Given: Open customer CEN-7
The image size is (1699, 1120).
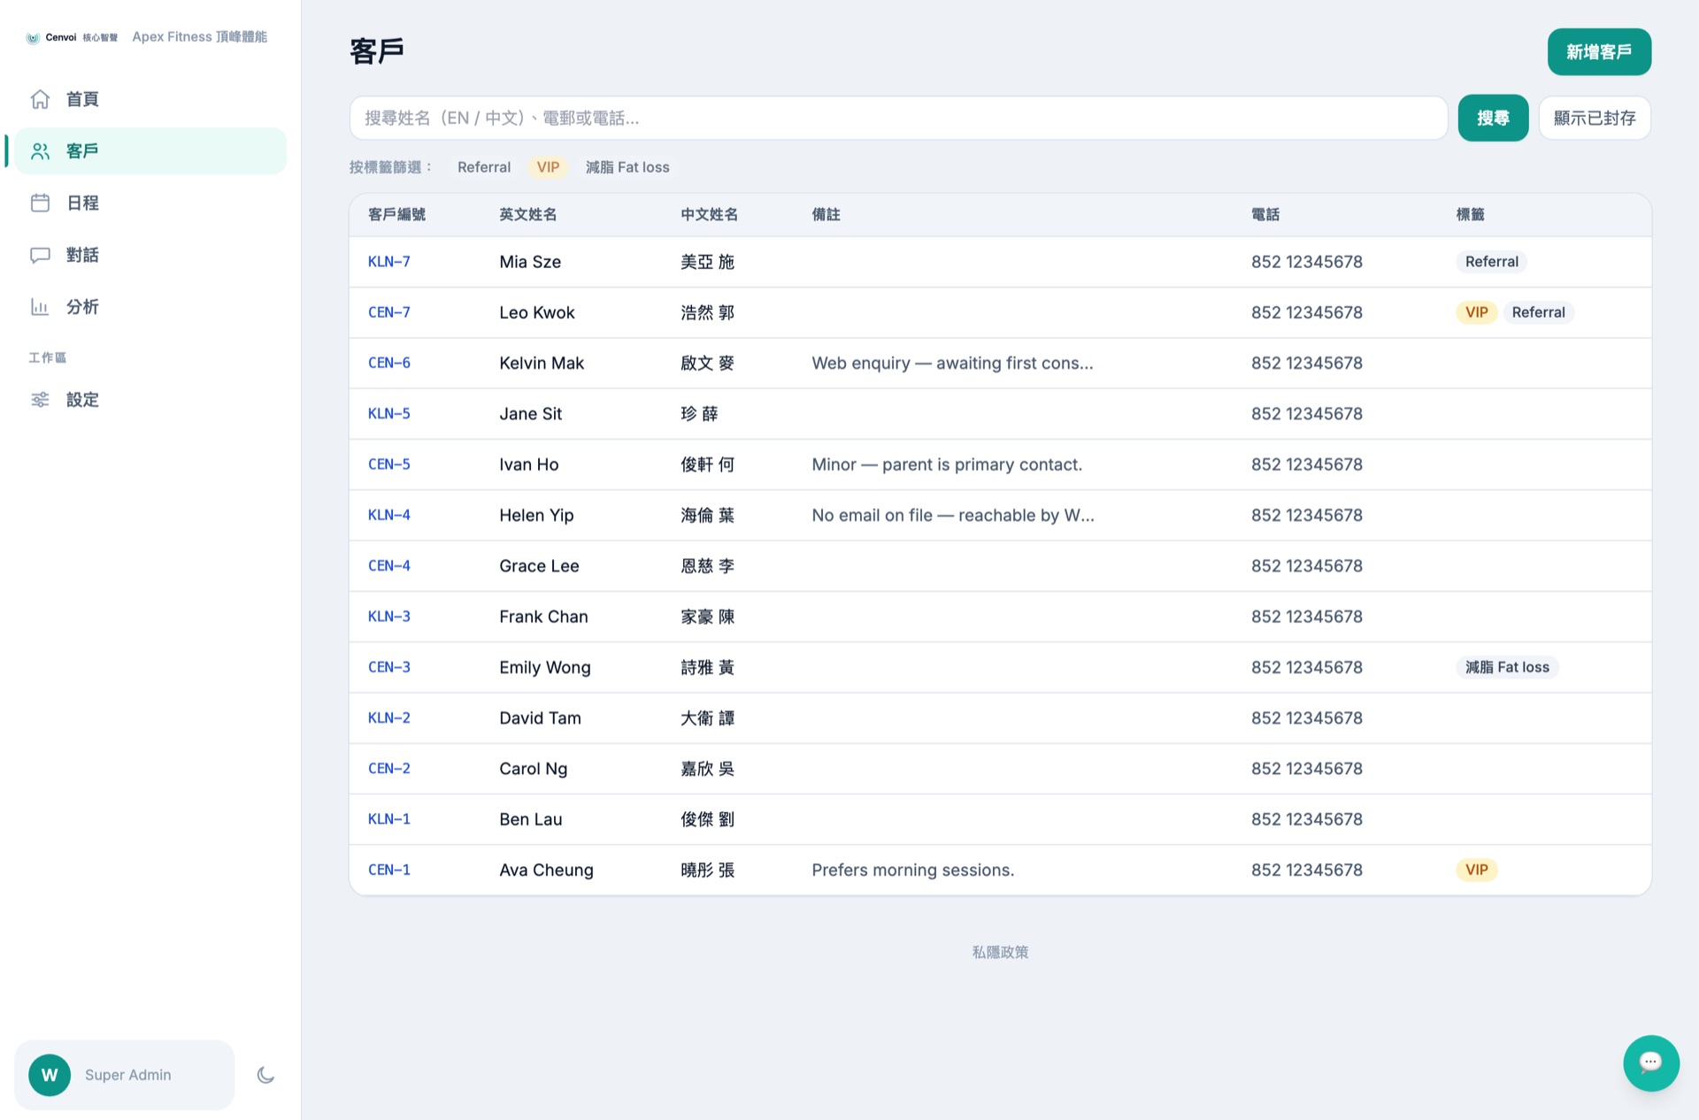Looking at the screenshot, I should (x=389, y=312).
